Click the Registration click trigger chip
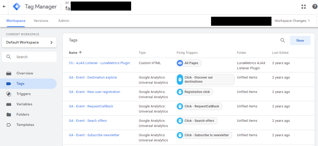Screen dimensions: 318x146 [195, 92]
